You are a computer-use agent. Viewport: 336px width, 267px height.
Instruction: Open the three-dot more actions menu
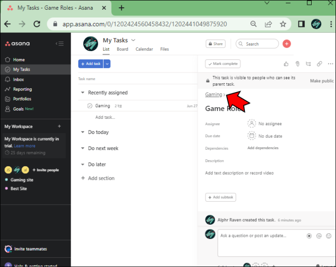click(330, 64)
